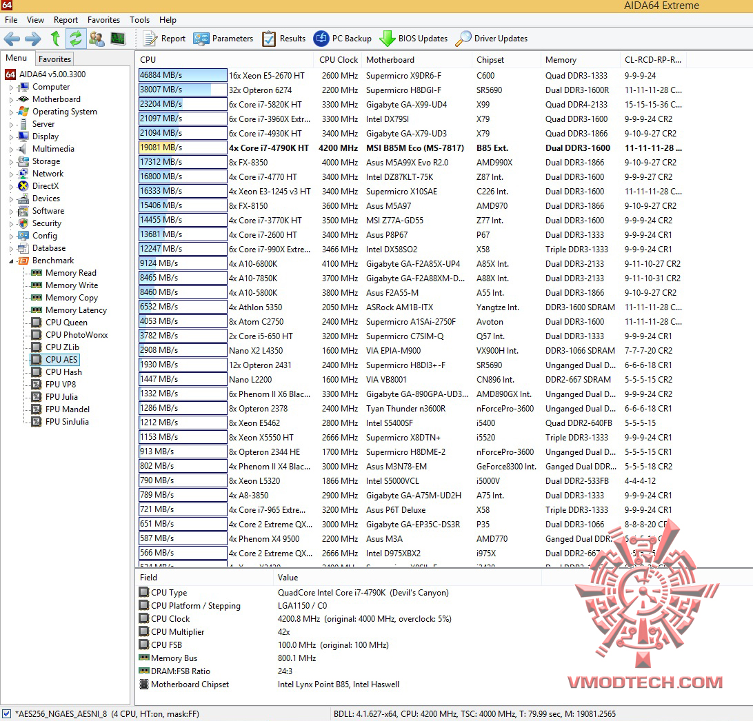This screenshot has width=753, height=721.
Task: Open PC Backup from toolbar
Action: [x=343, y=39]
